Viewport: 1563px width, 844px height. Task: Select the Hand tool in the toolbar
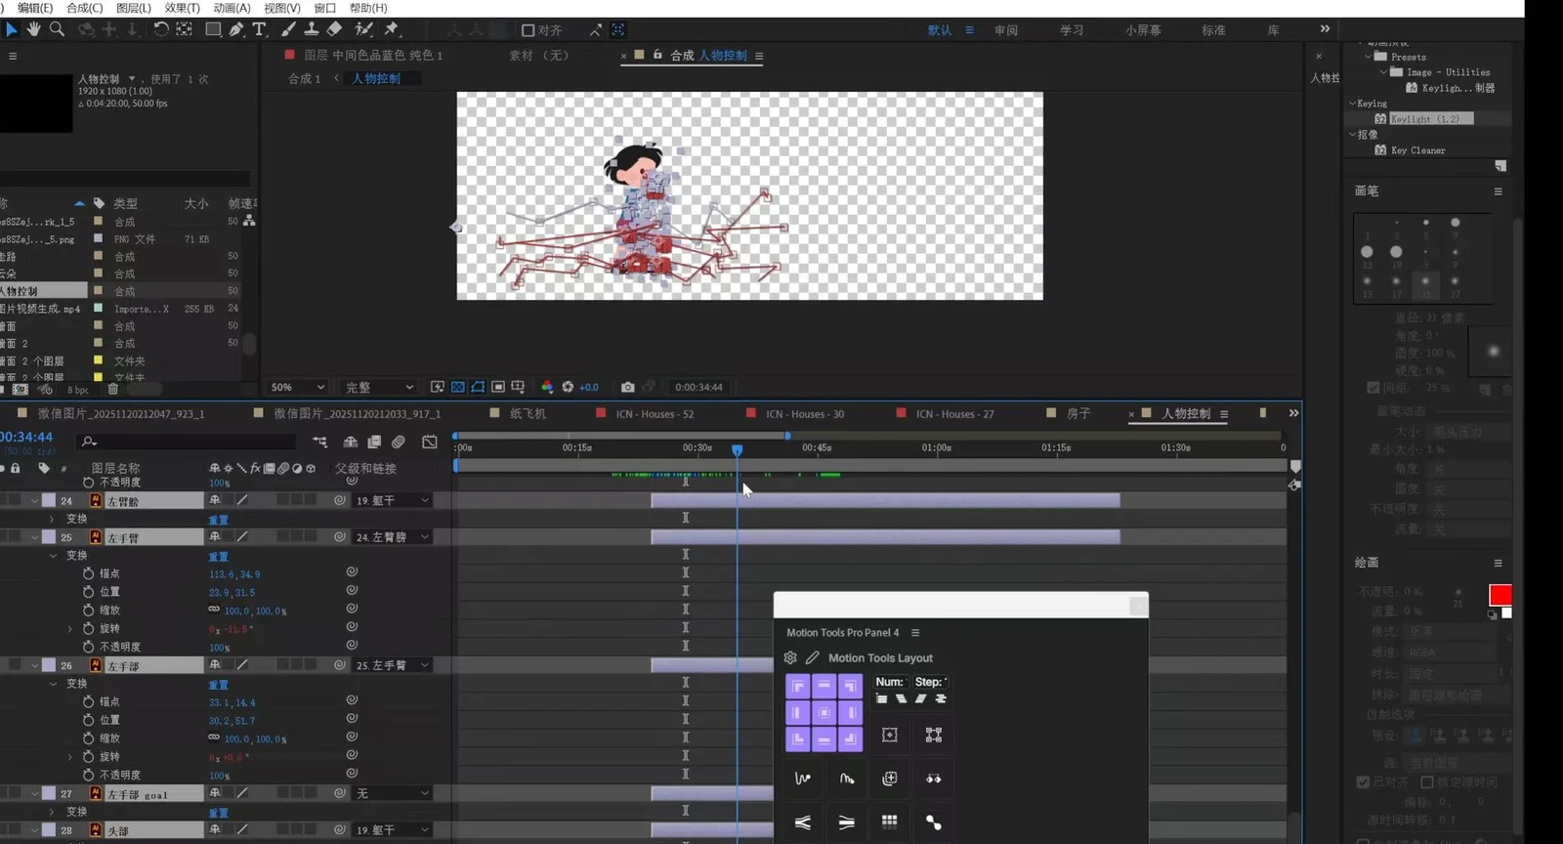(34, 29)
